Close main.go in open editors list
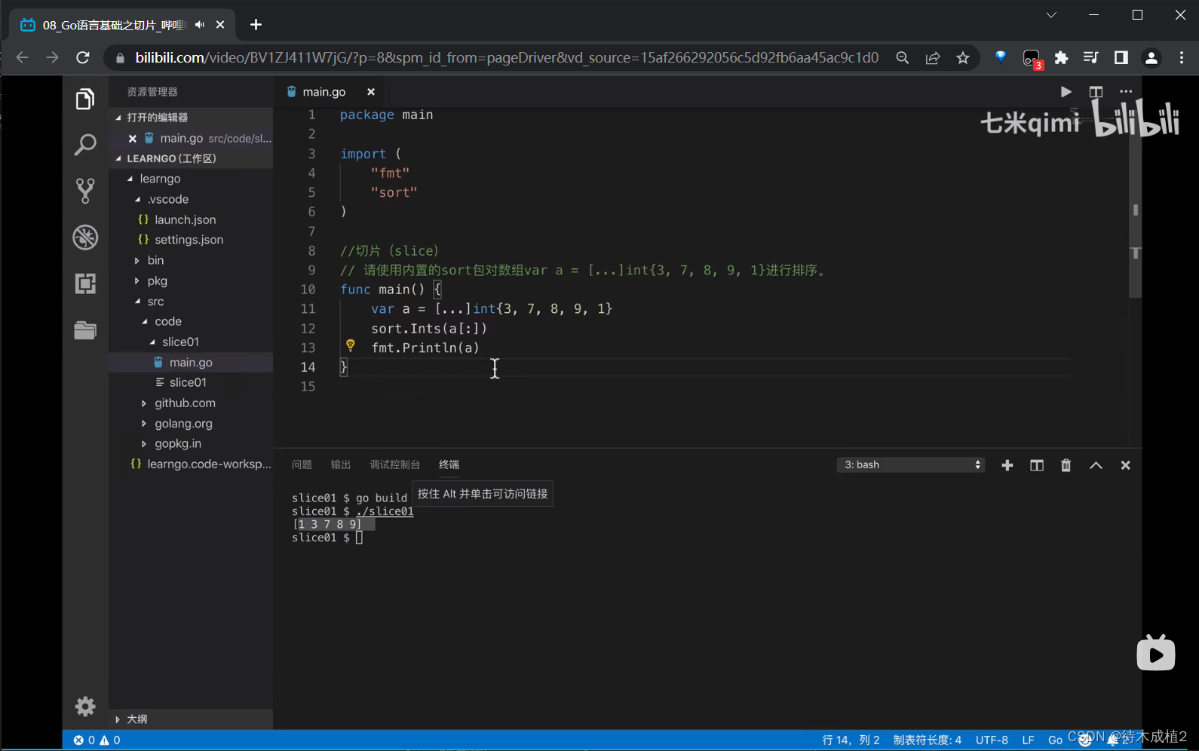This screenshot has height=751, width=1199. pyautogui.click(x=133, y=139)
